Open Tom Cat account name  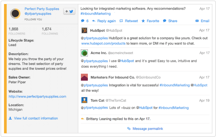(x=97, y=100)
